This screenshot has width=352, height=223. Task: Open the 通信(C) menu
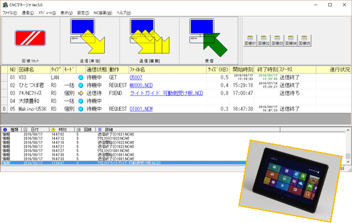(x=28, y=13)
